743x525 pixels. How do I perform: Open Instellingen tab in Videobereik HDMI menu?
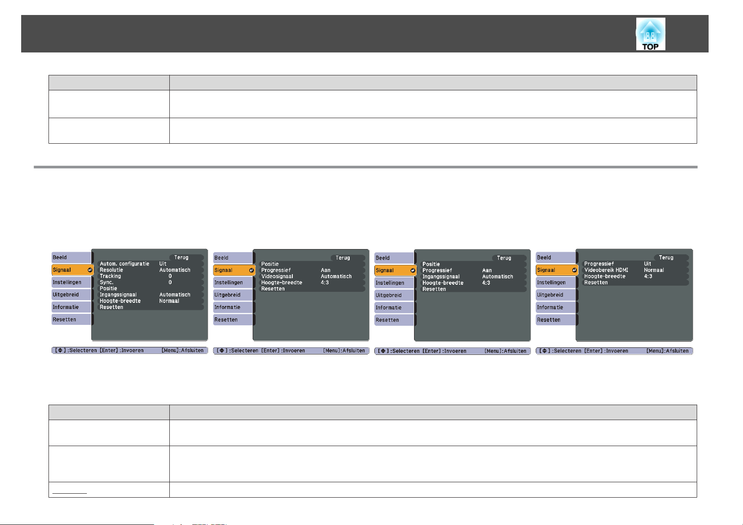pyautogui.click(x=556, y=282)
